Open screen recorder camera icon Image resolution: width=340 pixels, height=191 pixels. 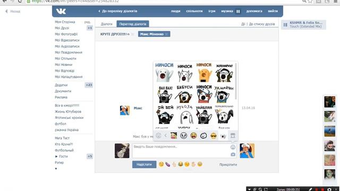(329, 189)
